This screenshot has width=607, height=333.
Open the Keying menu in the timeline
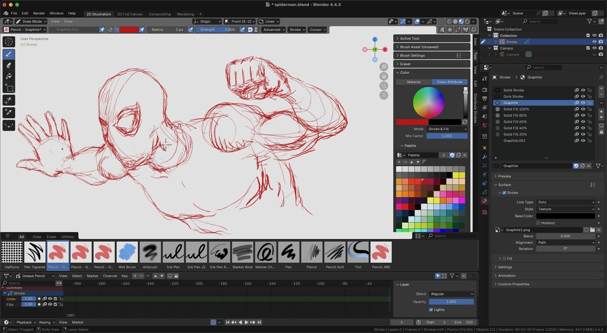(x=46, y=322)
